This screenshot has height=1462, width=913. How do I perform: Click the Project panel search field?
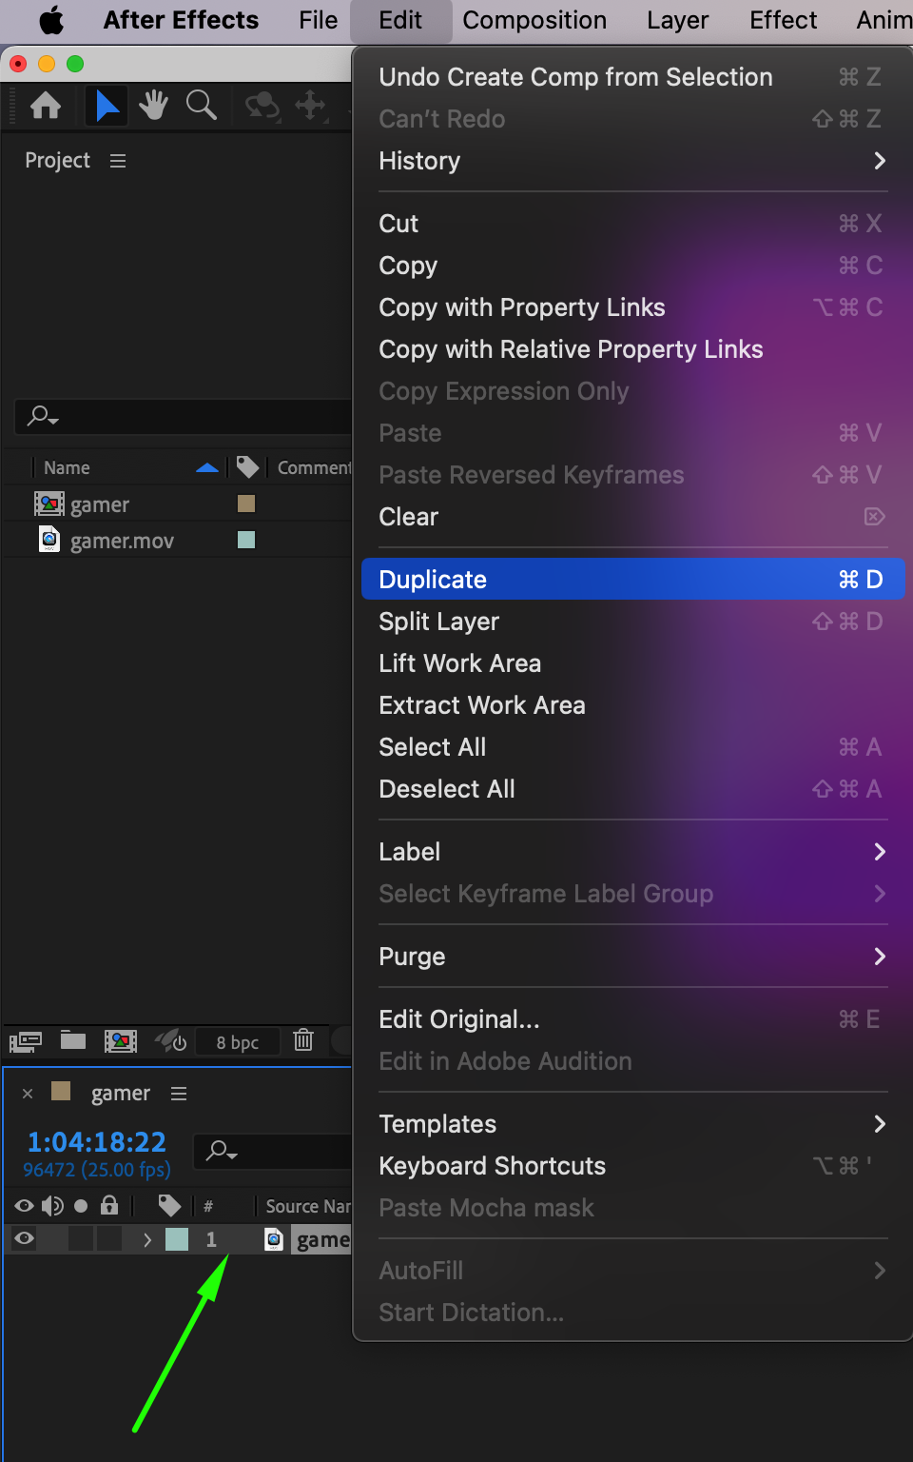(x=190, y=416)
